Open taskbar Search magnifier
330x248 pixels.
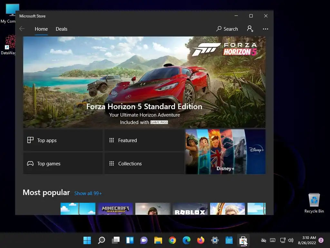coord(102,240)
